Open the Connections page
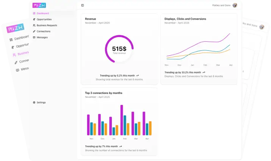The height and width of the screenshot is (161, 271). point(44,31)
